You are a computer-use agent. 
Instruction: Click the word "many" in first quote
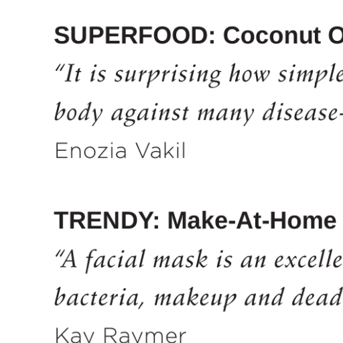(x=226, y=115)
